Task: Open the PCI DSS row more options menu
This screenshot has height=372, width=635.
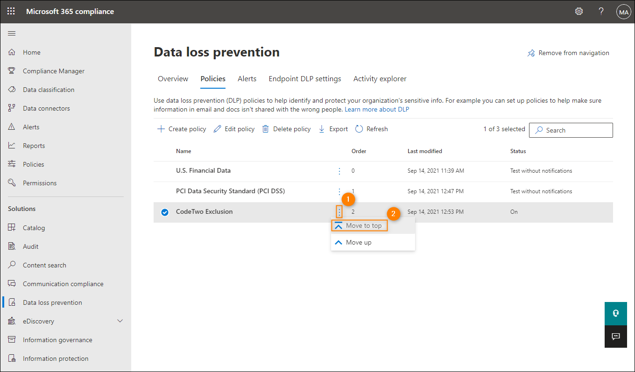Action: point(339,191)
